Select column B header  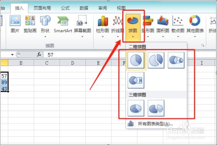(21, 63)
